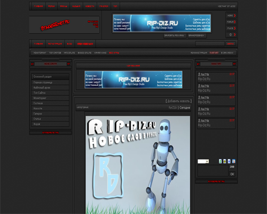267x214 pixels.
Task: Click the Добавить новость link
Action: pyautogui.click(x=178, y=101)
